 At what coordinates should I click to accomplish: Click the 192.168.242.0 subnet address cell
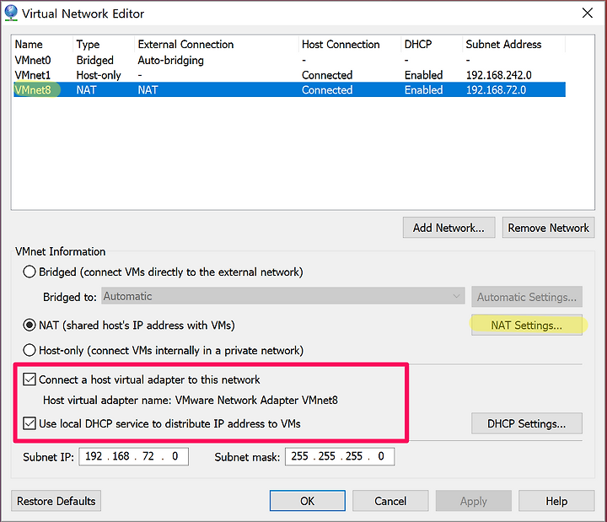click(498, 75)
